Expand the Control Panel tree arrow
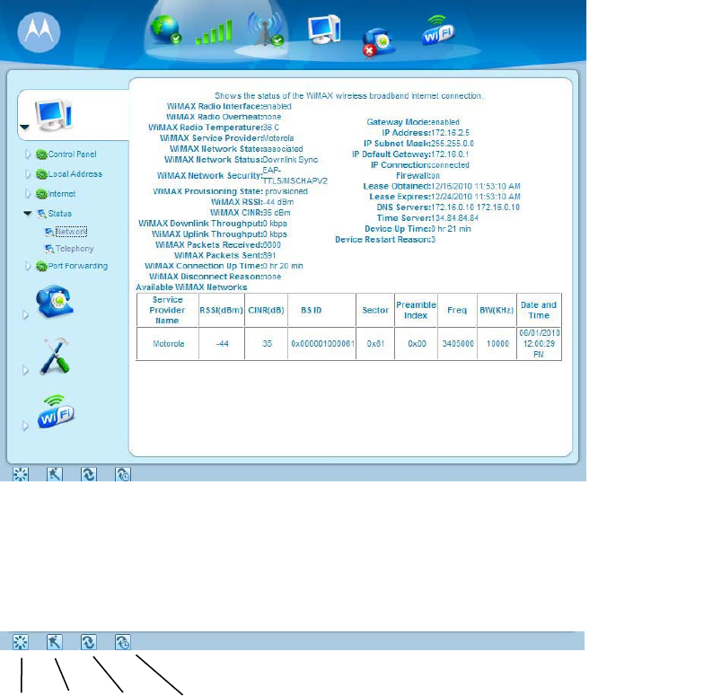The image size is (712, 696). (28, 154)
